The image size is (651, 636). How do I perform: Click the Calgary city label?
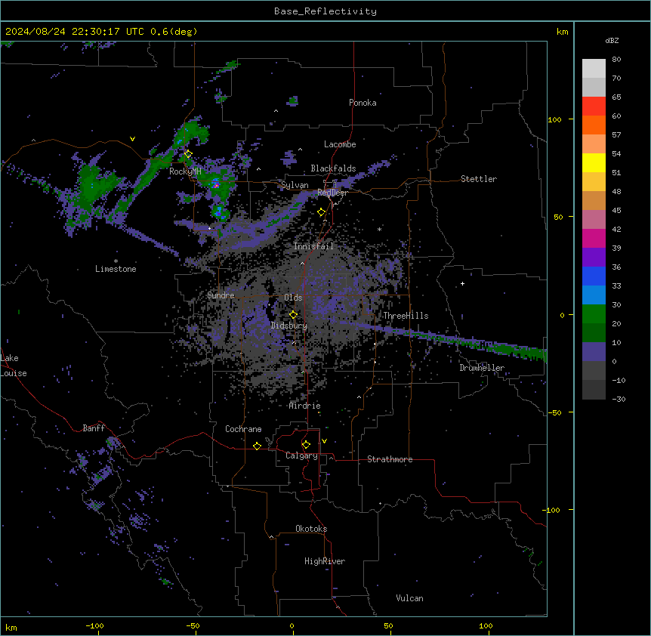[x=301, y=455]
